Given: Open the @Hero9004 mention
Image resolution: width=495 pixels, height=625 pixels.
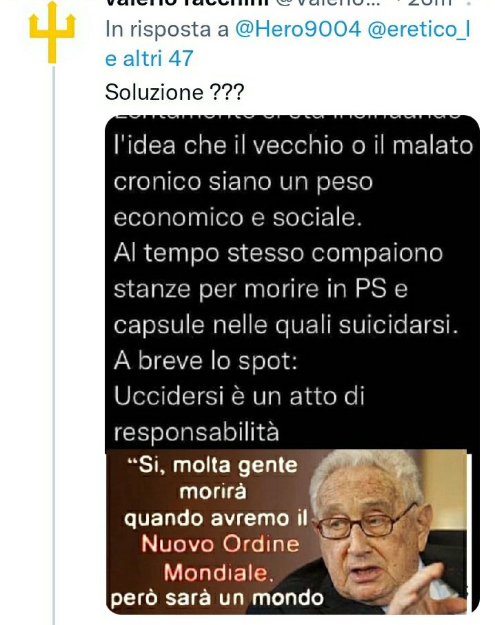Looking at the screenshot, I should tap(298, 29).
